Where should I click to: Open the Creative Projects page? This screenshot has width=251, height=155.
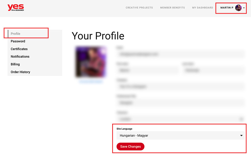(139, 8)
